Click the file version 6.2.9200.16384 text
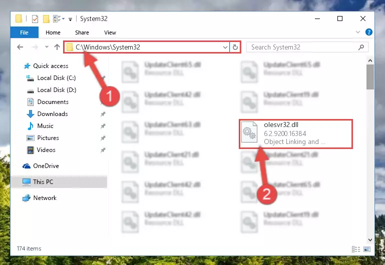Screen dimensions: 385x265 [x=285, y=133]
